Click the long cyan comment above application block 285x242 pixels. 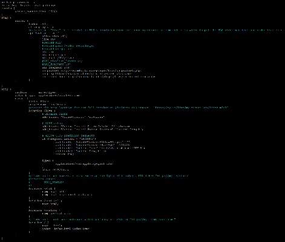pyautogui.click(x=155, y=30)
